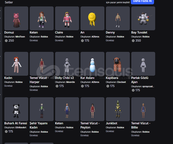
Task: Click Robux icon beside Domuz 250 price
Action: pos(6,41)
